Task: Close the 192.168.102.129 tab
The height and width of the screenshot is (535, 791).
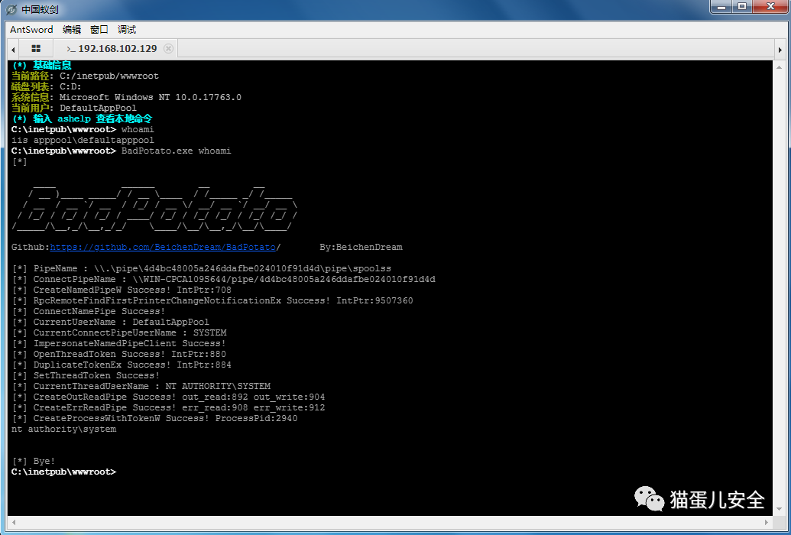Action: [168, 48]
